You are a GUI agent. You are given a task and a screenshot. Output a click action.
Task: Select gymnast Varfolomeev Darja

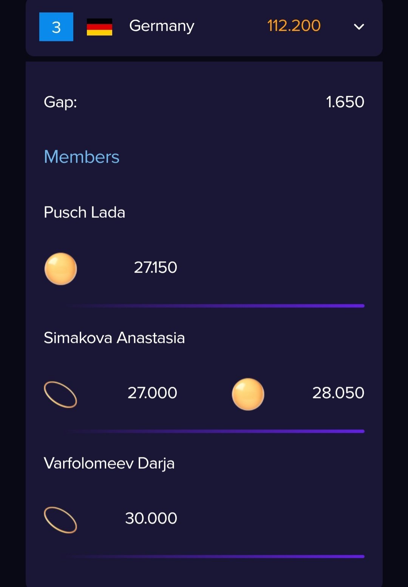coord(109,463)
